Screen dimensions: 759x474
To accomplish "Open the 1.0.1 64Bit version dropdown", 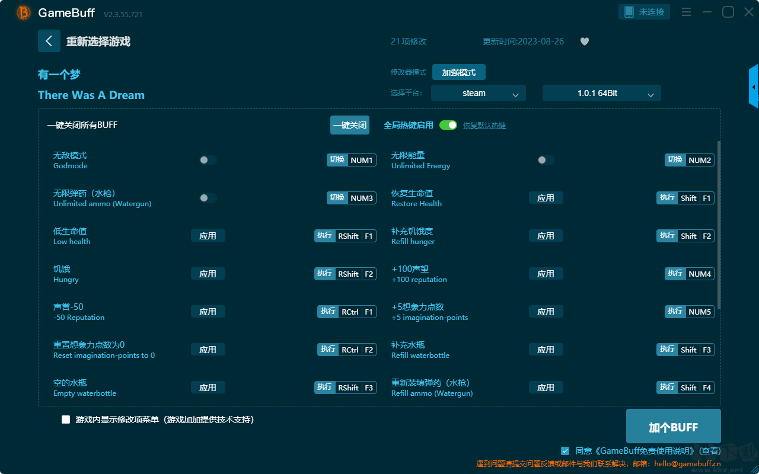I will click(x=602, y=93).
